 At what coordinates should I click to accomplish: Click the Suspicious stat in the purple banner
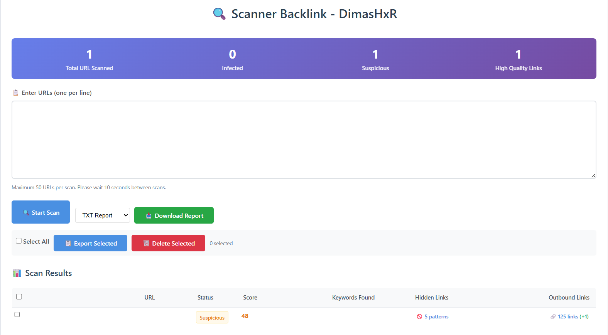click(x=375, y=60)
